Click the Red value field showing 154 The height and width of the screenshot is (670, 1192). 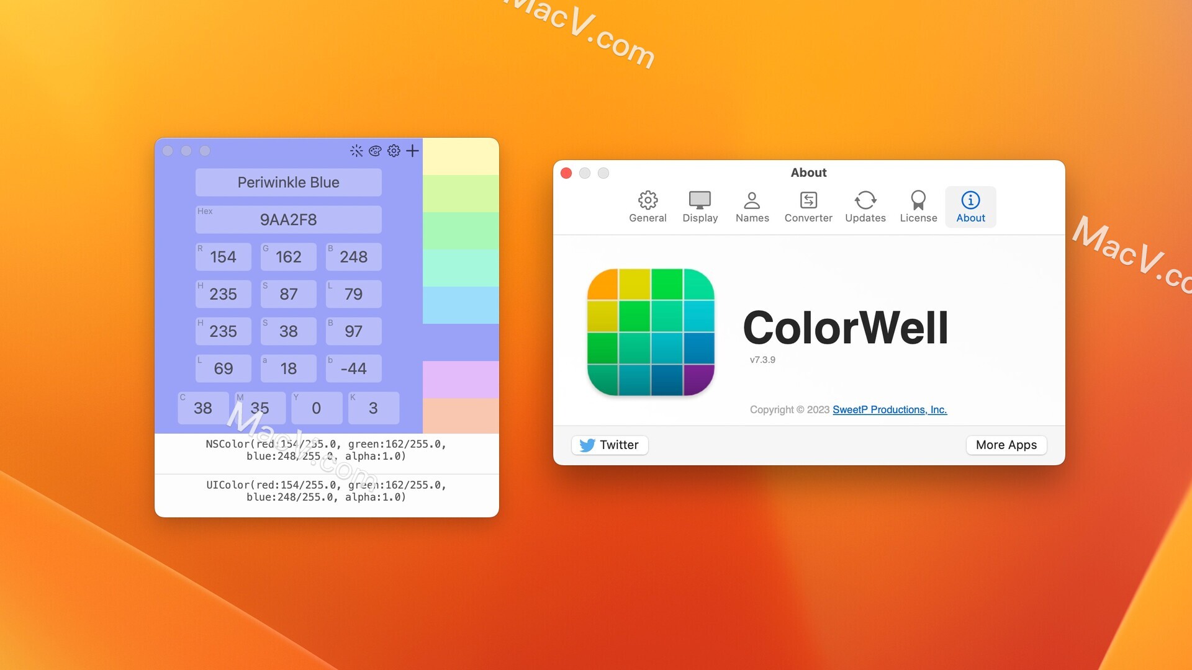[x=223, y=256]
